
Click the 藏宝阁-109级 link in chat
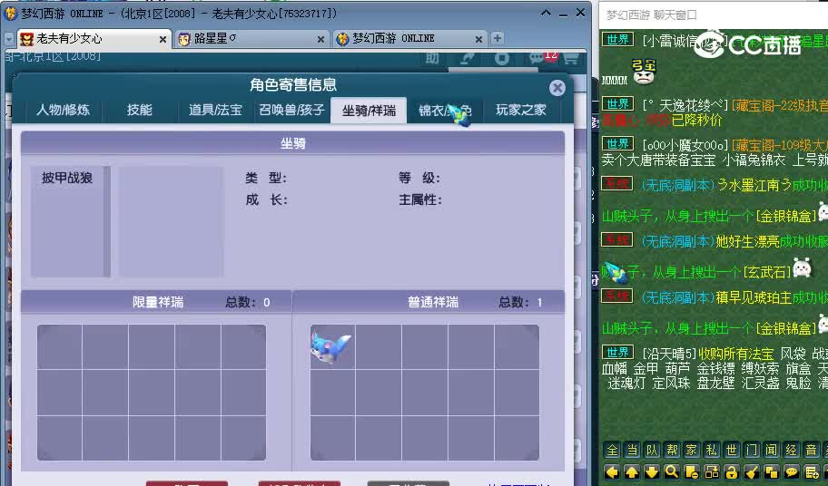pos(779,144)
